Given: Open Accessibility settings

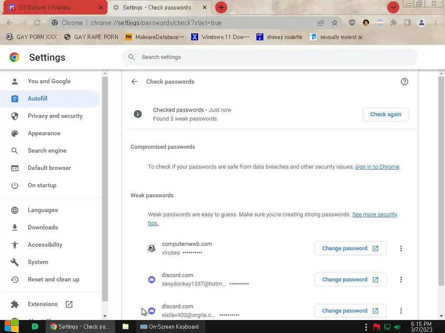Looking at the screenshot, I should click(x=45, y=245).
